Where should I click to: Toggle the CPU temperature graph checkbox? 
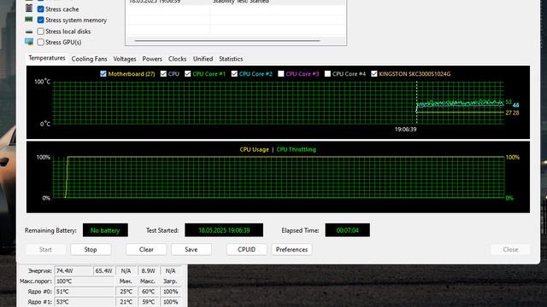(163, 74)
